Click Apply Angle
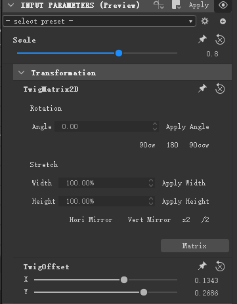 187,127
